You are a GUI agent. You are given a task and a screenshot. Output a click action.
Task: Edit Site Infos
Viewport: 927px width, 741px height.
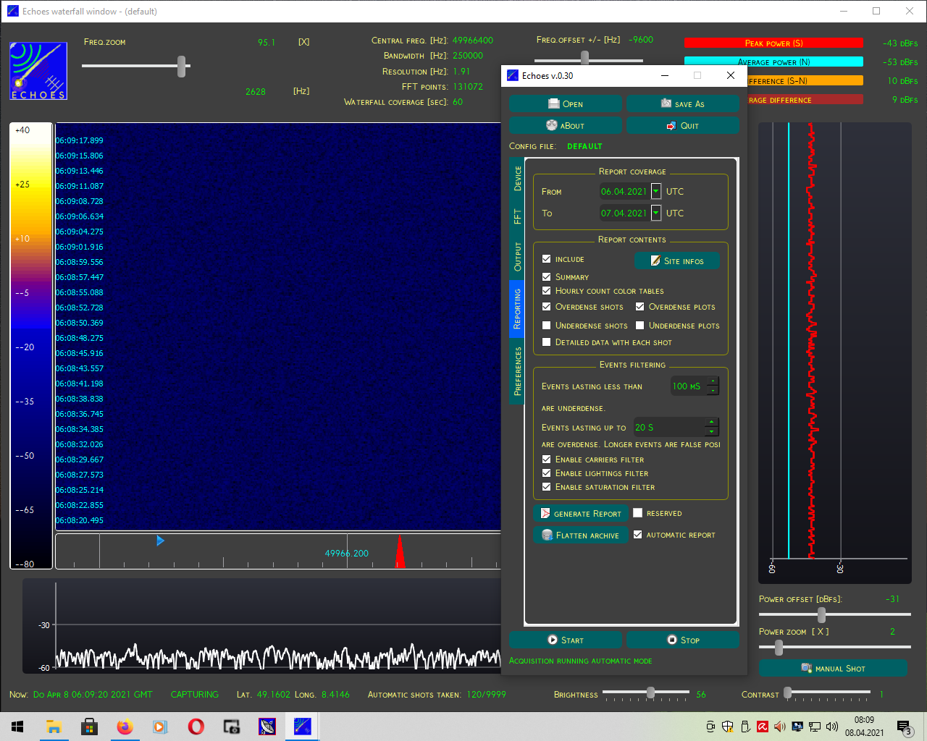(x=676, y=261)
